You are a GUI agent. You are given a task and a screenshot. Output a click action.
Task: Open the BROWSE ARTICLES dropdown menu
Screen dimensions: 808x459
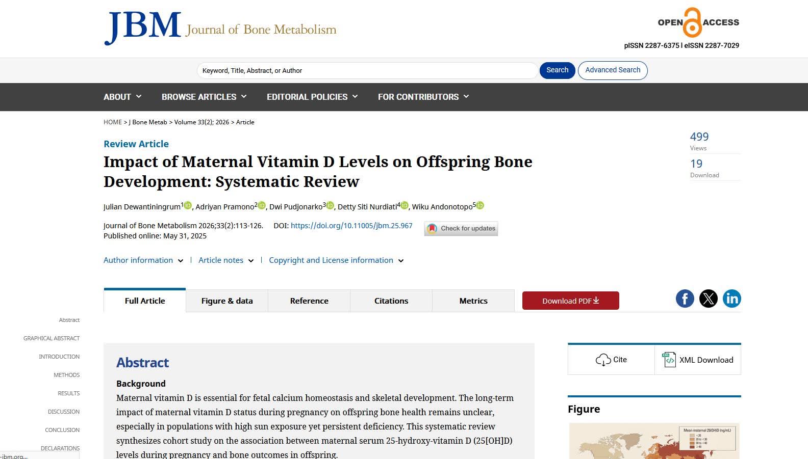pos(204,97)
